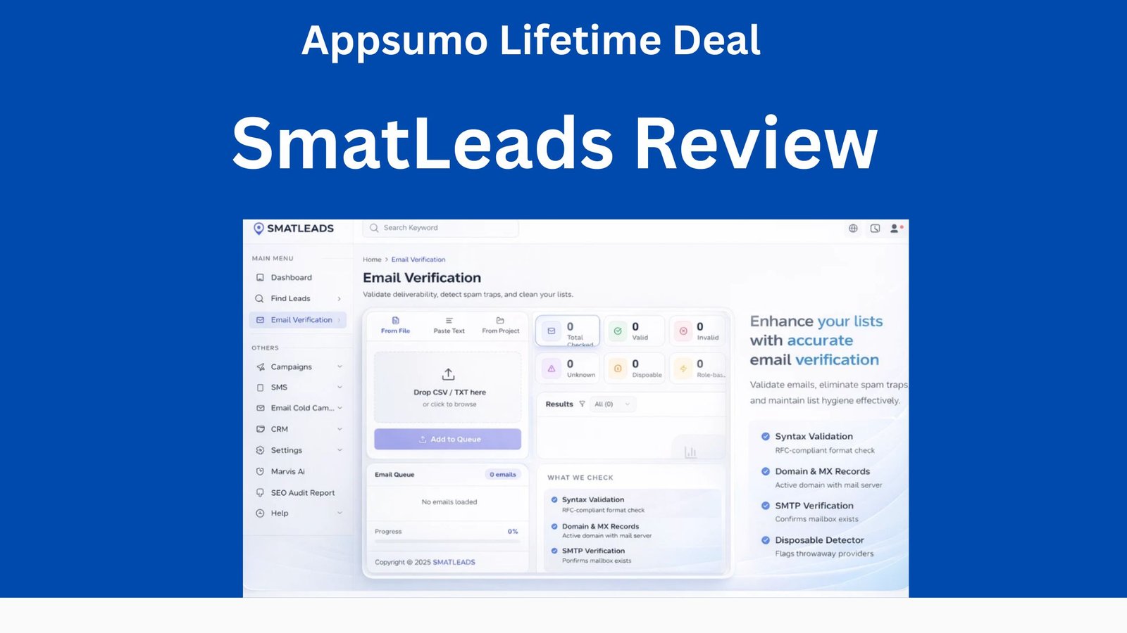The height and width of the screenshot is (633, 1127).
Task: Open the user profile avatar icon
Action: (895, 229)
